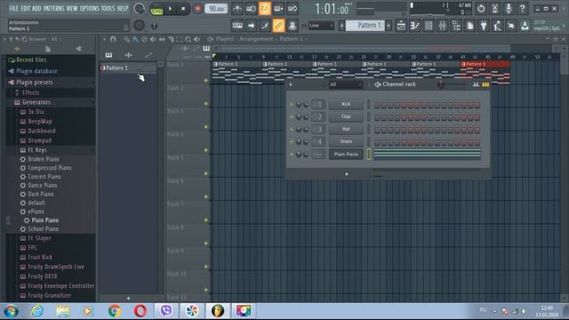Viewport: 569px width, 320px height.
Task: Select the School Piano preset
Action: tap(43, 229)
